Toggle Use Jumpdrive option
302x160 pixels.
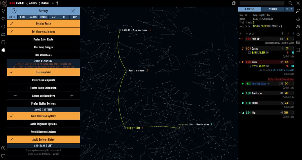tap(44, 72)
